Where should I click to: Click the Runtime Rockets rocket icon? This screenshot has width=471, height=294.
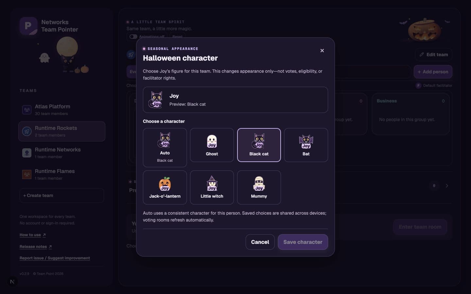27,131
